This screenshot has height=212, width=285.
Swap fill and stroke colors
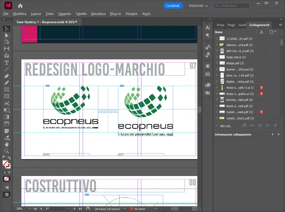click(9, 158)
